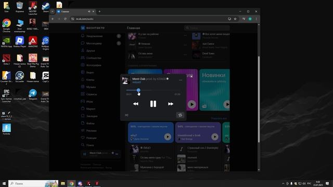This screenshot has height=187, width=333.
Task: Click the 'Показать все' link
Action: [219, 118]
